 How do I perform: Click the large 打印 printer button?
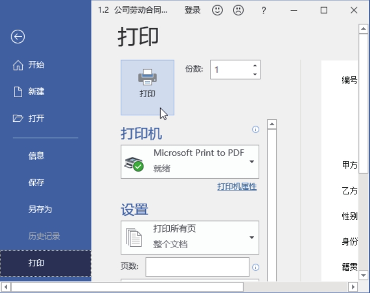point(147,88)
